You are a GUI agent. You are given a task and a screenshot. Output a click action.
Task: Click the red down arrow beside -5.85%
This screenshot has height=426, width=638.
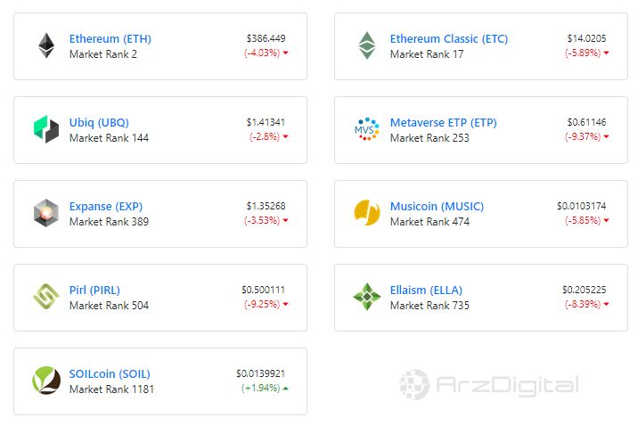coord(606,220)
